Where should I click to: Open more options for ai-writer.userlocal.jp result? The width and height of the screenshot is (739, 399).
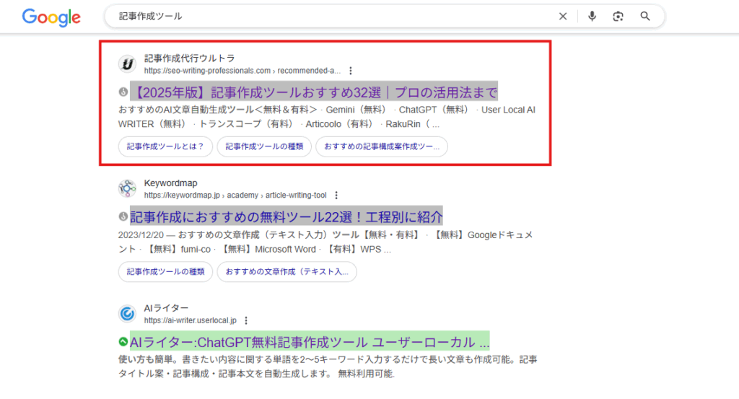[x=246, y=320]
